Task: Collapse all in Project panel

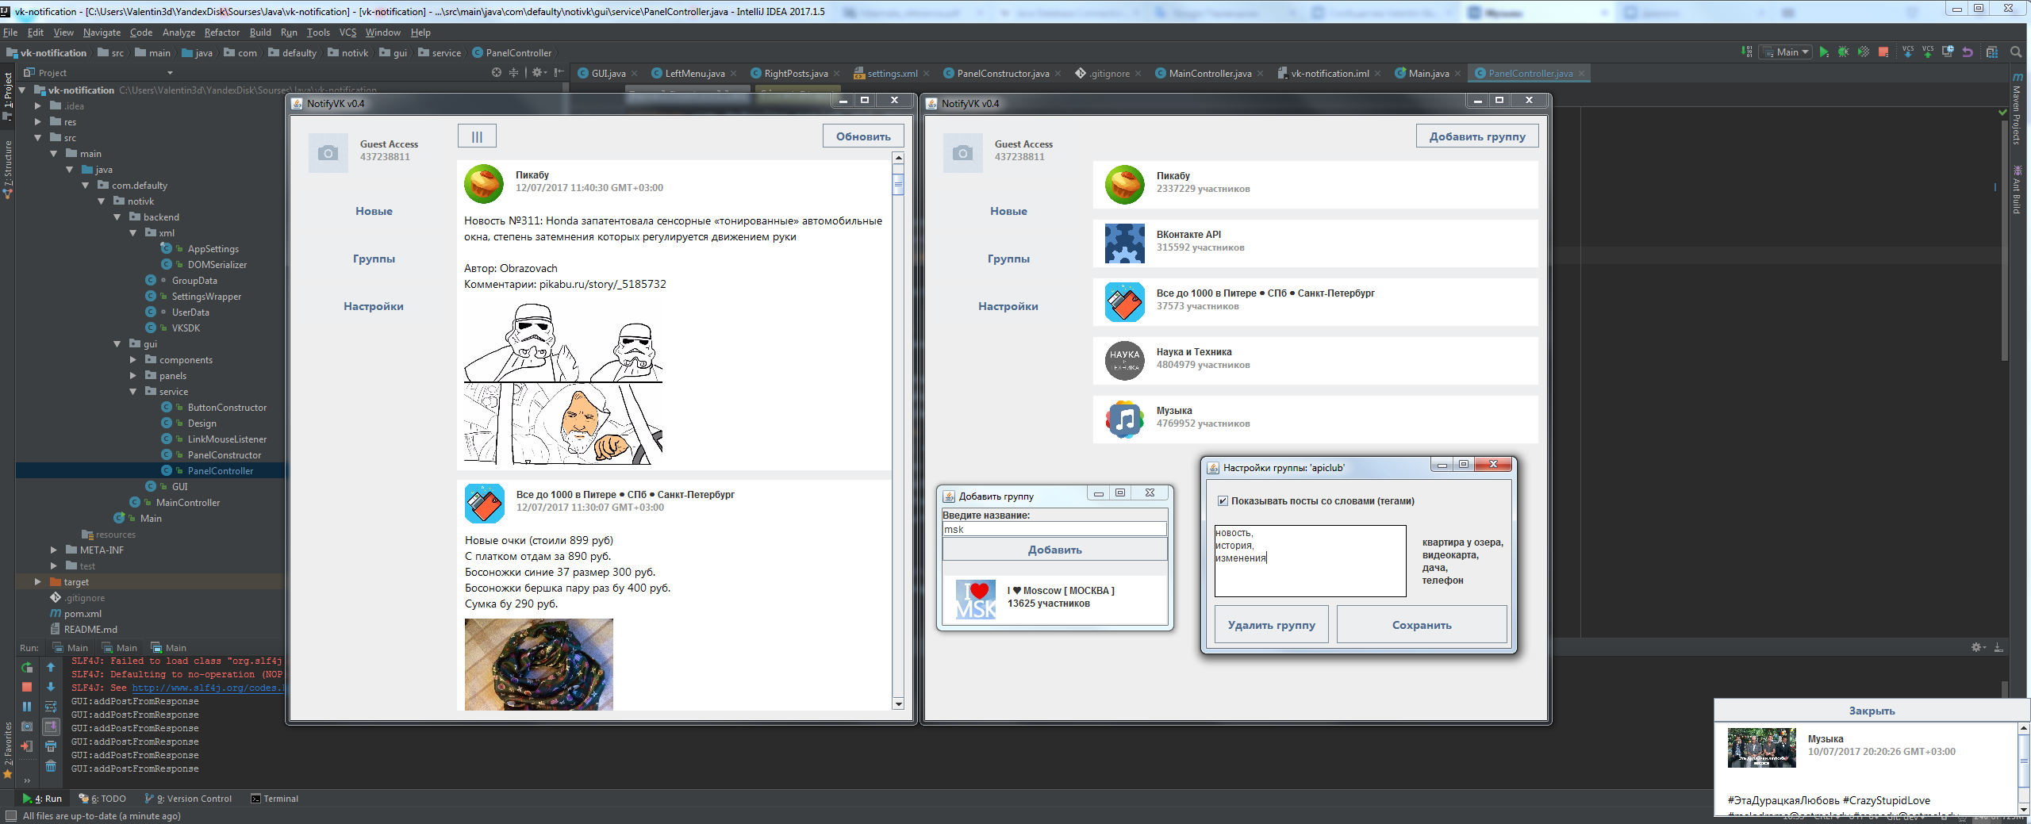Action: click(513, 72)
